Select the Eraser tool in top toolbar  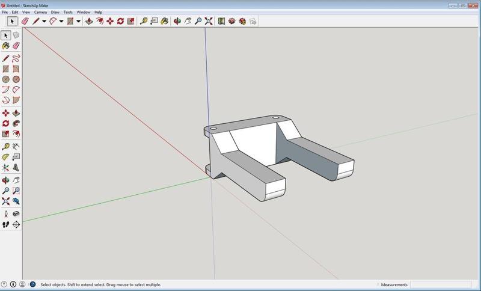click(25, 21)
